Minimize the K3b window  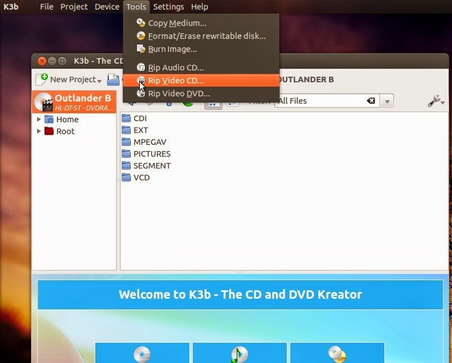[x=52, y=61]
